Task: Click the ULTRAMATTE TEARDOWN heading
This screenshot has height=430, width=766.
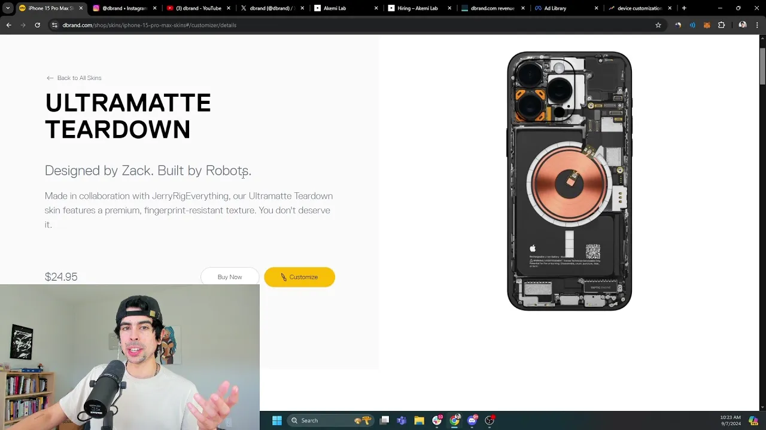Action: point(128,116)
